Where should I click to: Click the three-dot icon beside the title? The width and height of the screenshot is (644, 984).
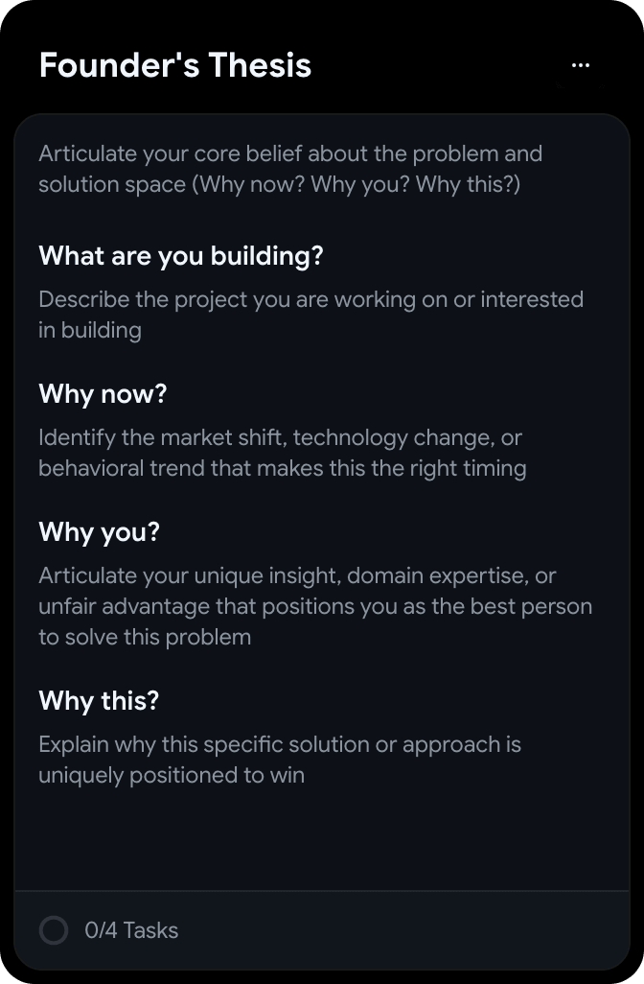click(x=580, y=64)
